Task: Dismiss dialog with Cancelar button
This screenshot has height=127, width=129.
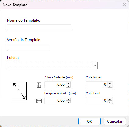Action: (x=115, y=121)
